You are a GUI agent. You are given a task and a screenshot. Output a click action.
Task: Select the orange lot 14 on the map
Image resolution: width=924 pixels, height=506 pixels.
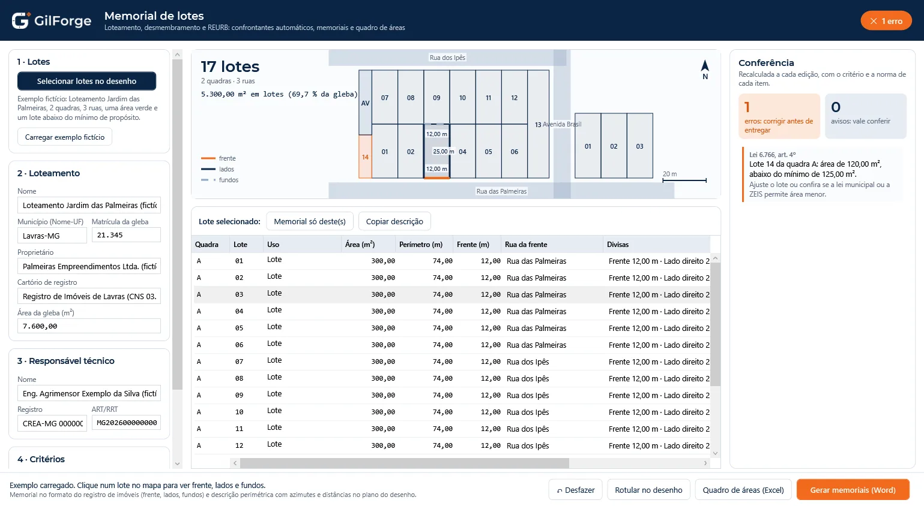pos(365,157)
